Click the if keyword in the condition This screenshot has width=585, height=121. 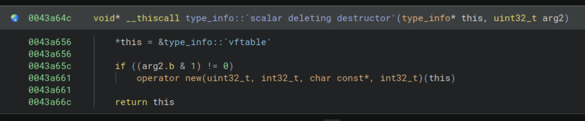coord(120,66)
